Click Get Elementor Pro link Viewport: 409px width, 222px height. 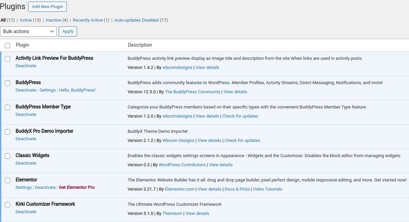click(77, 187)
